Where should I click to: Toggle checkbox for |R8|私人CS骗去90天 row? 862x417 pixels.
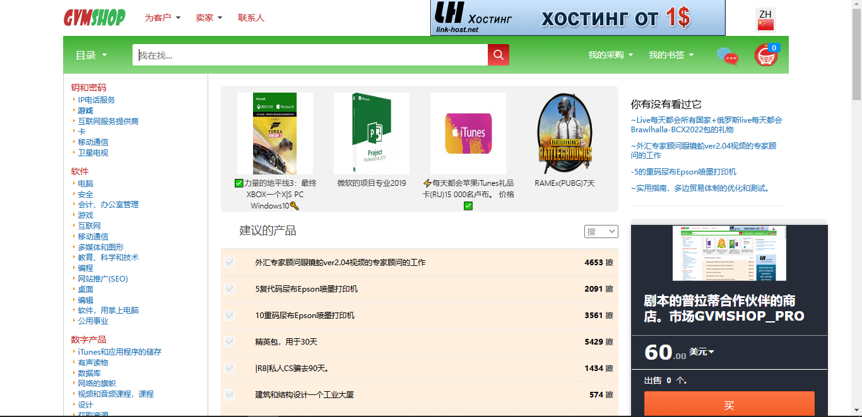229,368
